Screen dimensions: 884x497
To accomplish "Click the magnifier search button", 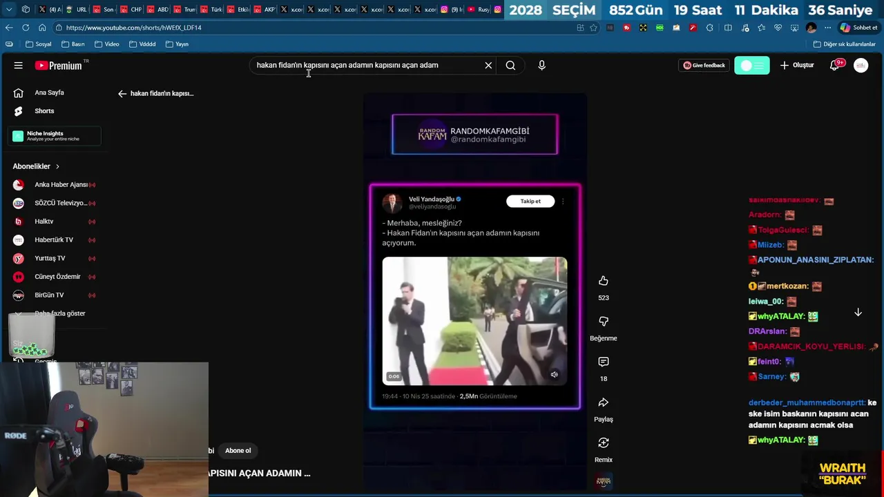I will pyautogui.click(x=510, y=65).
